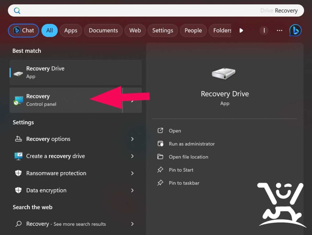Expand Recovery options chevron
This screenshot has height=235, width=312.
point(132,139)
